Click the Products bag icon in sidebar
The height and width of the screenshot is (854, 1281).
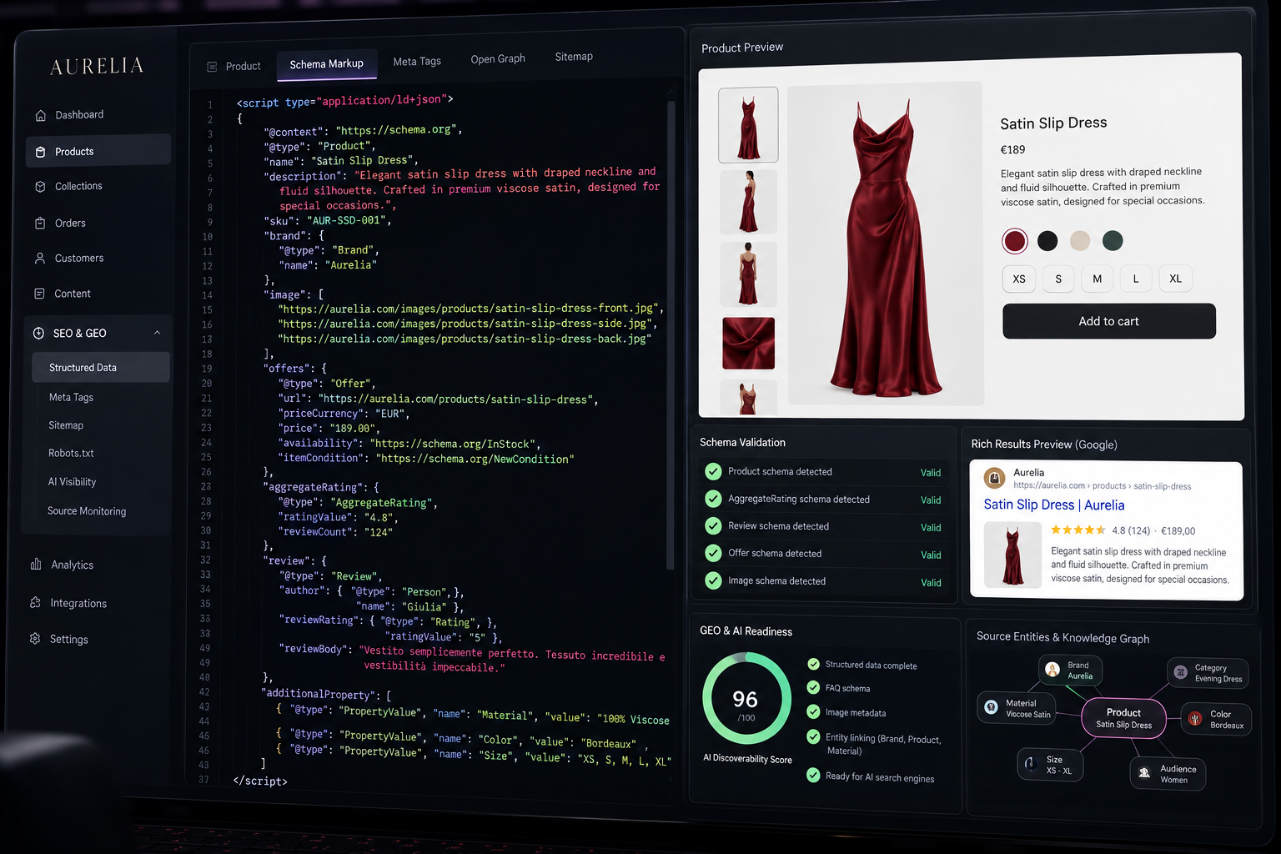point(40,152)
